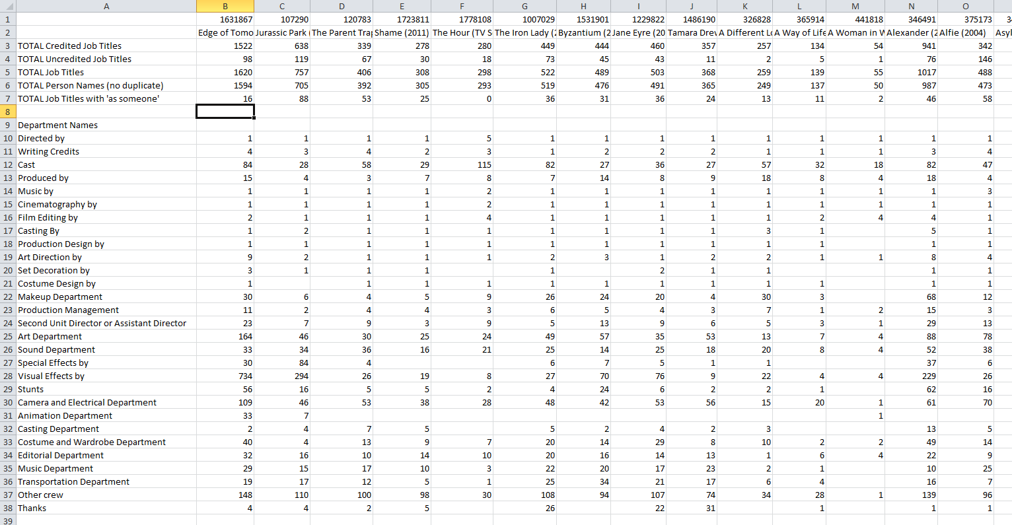Select the cell with value 734
Screen dimensions: 1012x525
click(x=225, y=376)
